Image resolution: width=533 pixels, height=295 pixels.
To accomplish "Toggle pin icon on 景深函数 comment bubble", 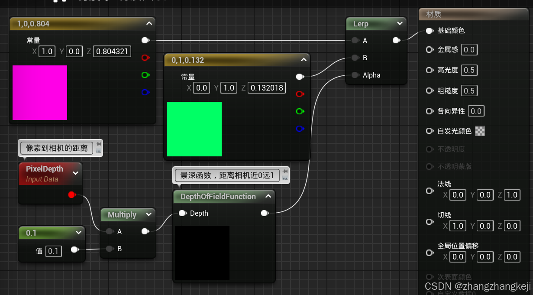I will [285, 172].
